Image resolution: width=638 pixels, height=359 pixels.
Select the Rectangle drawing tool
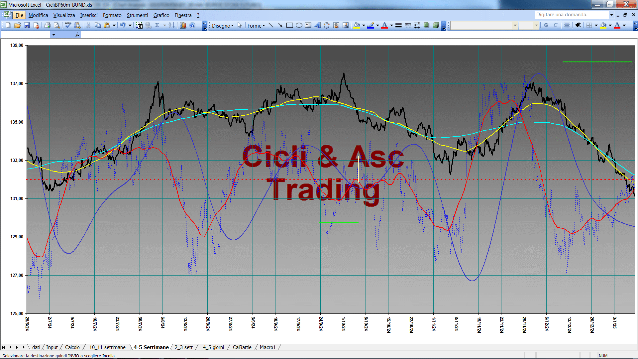point(290,25)
